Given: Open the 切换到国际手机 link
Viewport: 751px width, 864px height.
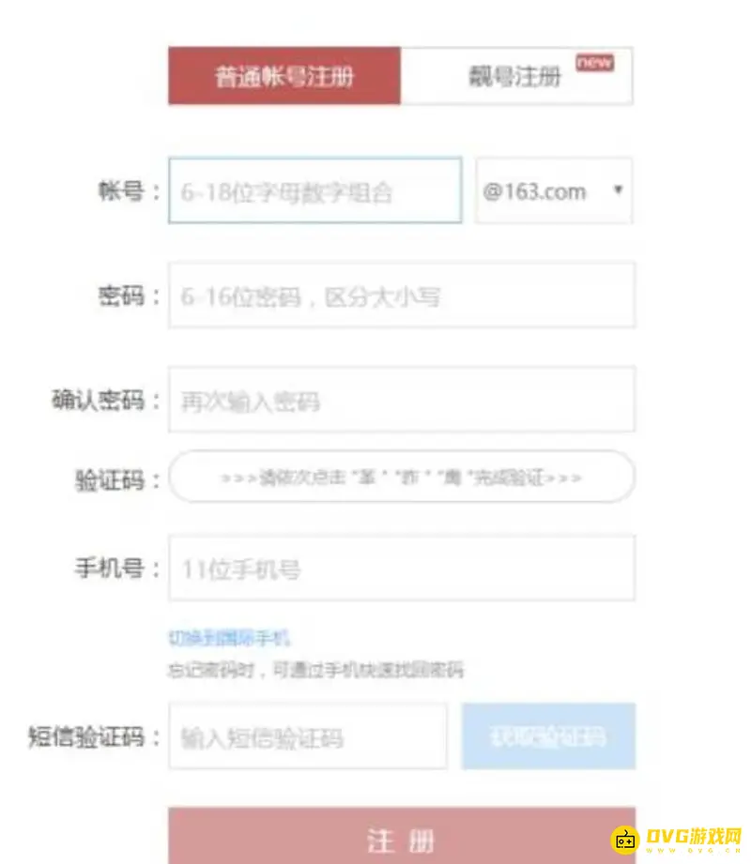Looking at the screenshot, I should [x=229, y=638].
